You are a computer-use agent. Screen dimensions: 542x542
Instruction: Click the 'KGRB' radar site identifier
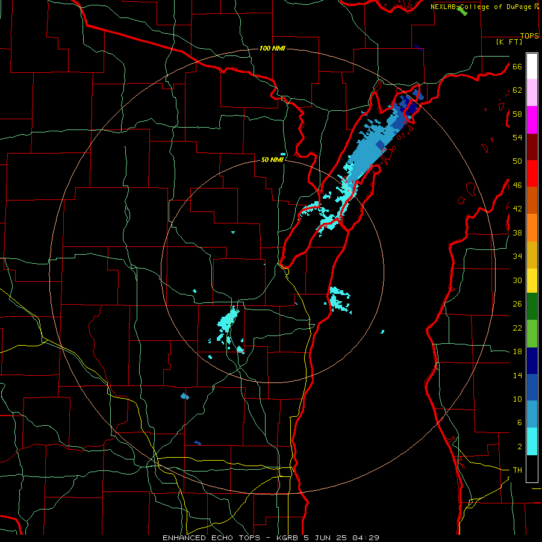pos(288,538)
